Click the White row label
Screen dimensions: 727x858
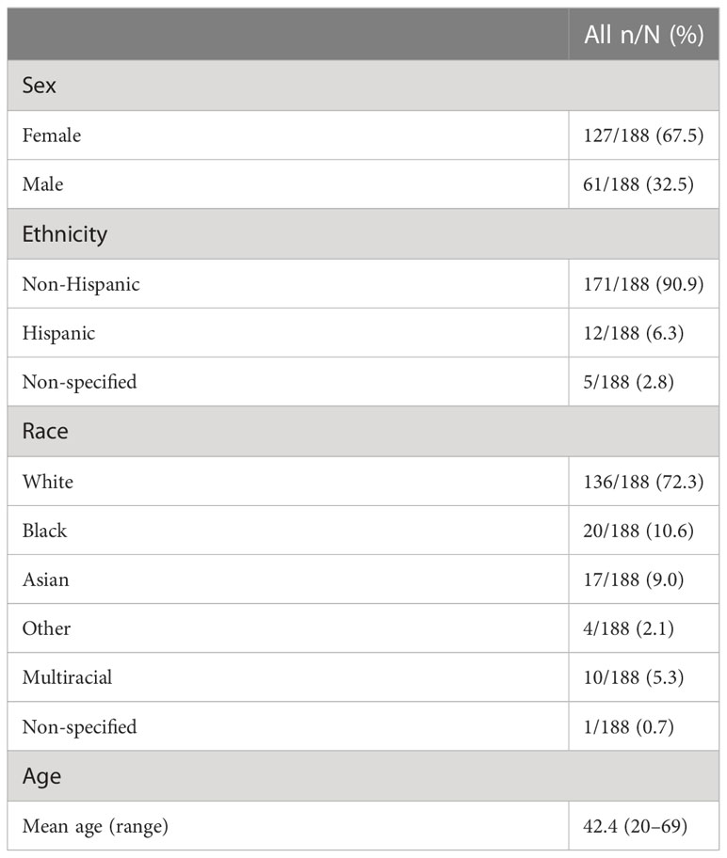[48, 482]
